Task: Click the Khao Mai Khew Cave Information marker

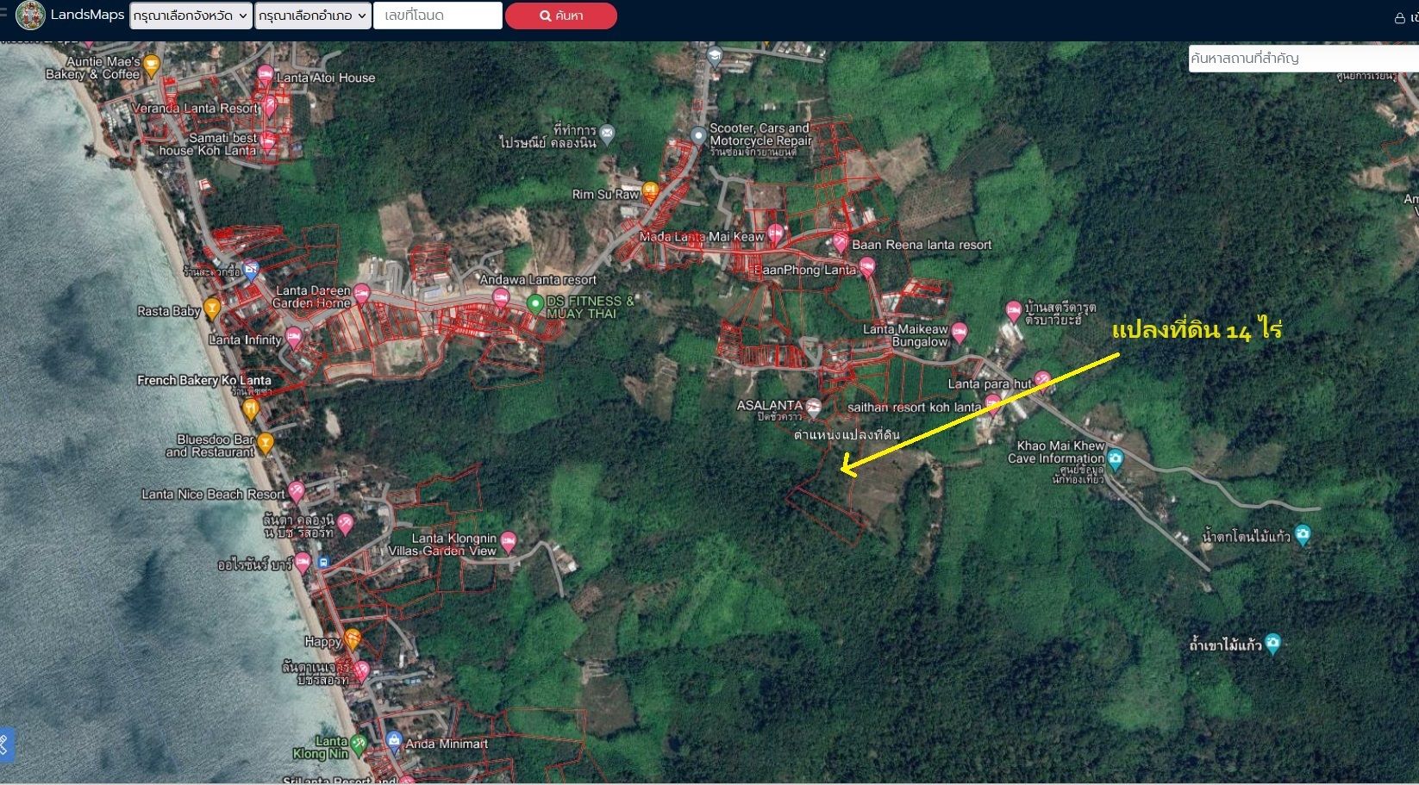Action: tap(1116, 458)
